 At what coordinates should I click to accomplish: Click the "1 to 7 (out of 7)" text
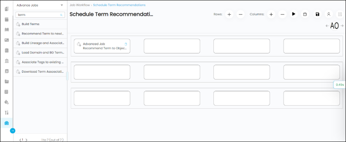[x=52, y=140]
